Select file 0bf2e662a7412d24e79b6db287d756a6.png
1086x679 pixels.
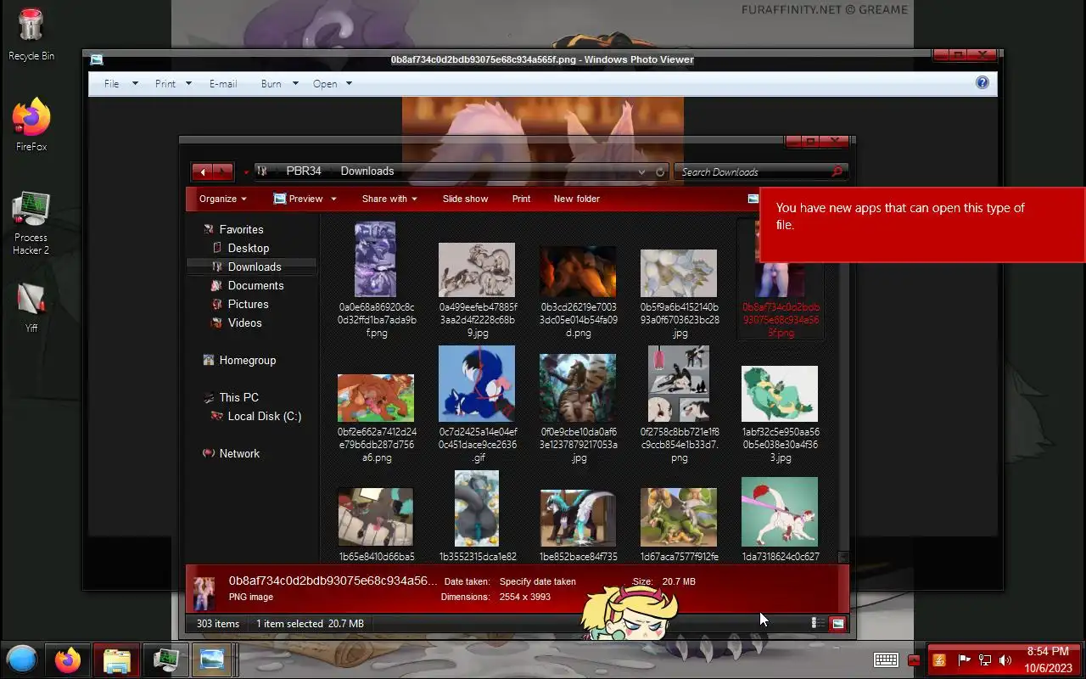click(377, 418)
